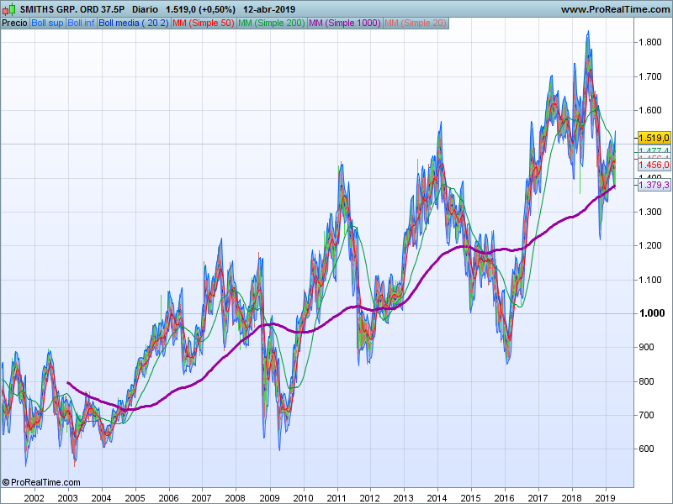
Task: Click the green 1.477,4 moving average tag
Action: tap(654, 150)
